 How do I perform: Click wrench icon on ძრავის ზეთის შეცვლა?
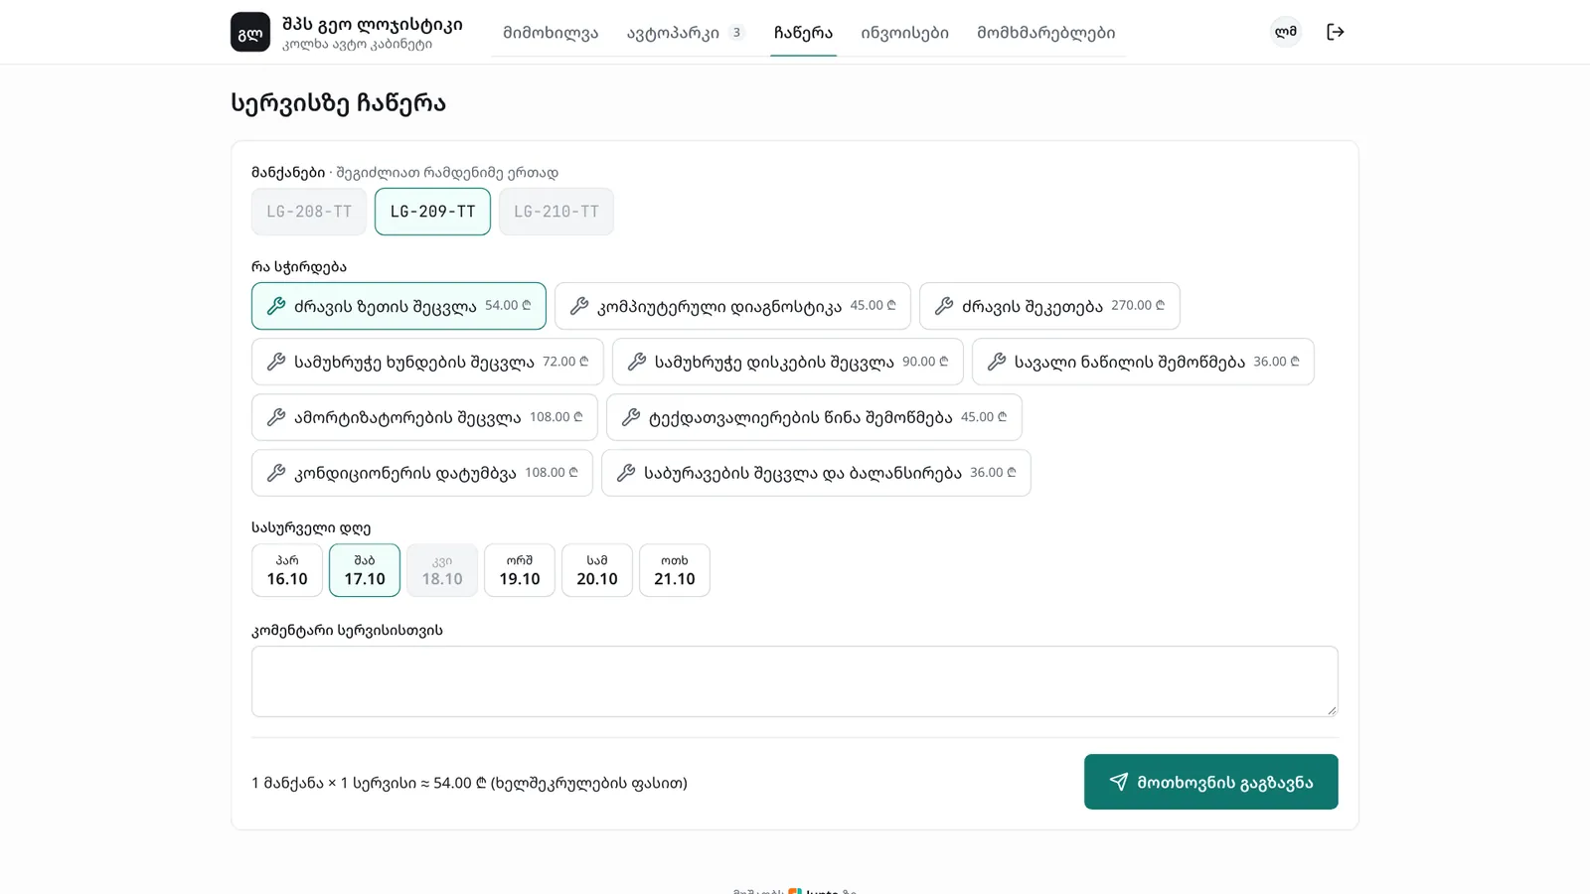tap(276, 306)
